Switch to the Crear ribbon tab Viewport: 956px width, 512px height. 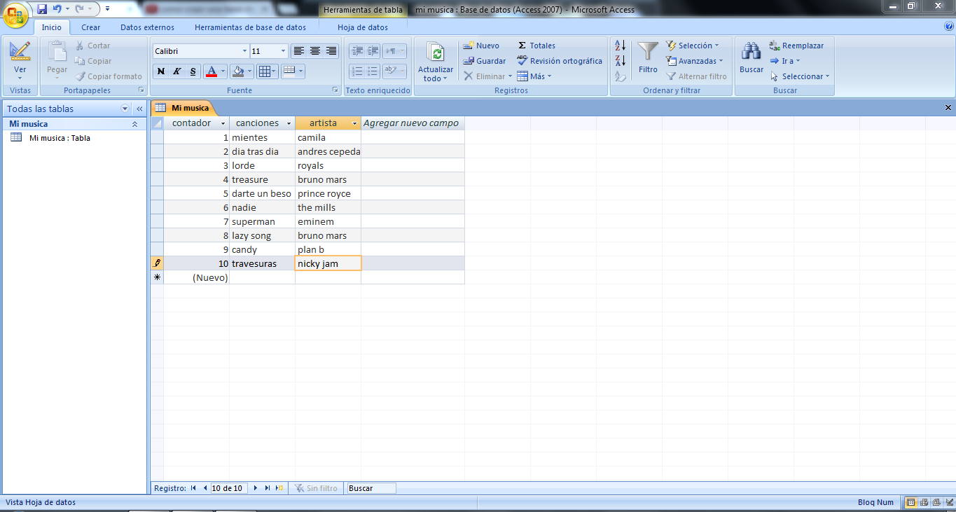(90, 27)
